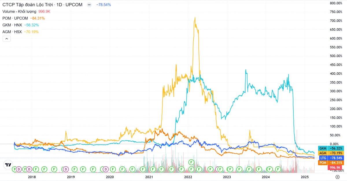347x181 pixels.
Task: Click the 300.00% price axis label
Action: pyautogui.click(x=336, y=91)
